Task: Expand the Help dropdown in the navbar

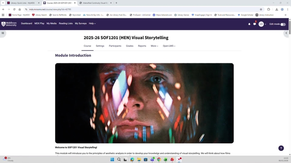Action: [92, 23]
